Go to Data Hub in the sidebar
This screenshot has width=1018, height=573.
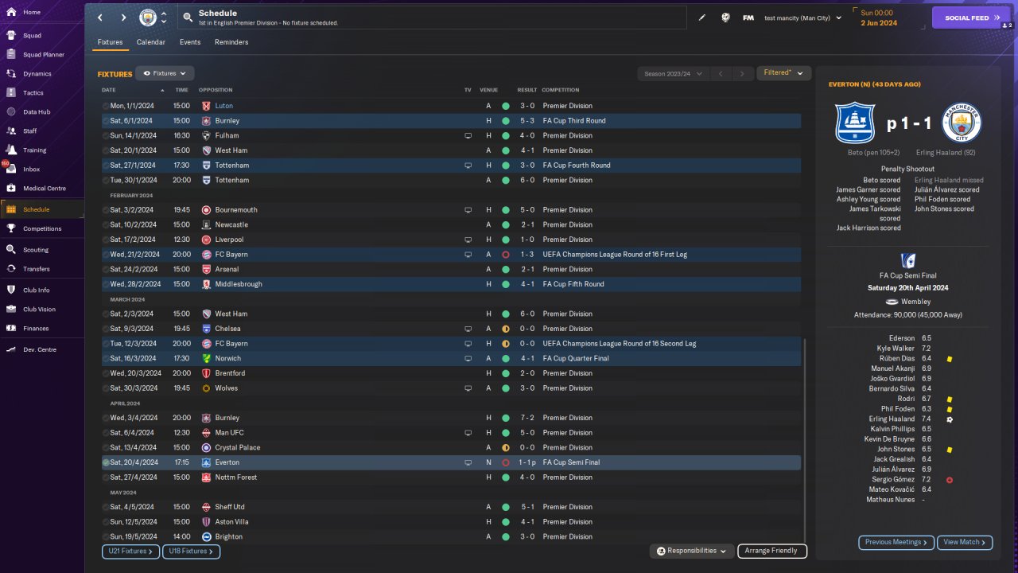coord(42,112)
